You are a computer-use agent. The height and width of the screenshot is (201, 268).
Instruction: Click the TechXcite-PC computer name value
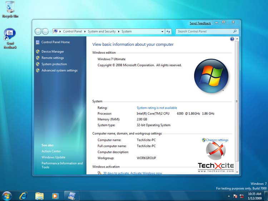[x=146, y=140]
